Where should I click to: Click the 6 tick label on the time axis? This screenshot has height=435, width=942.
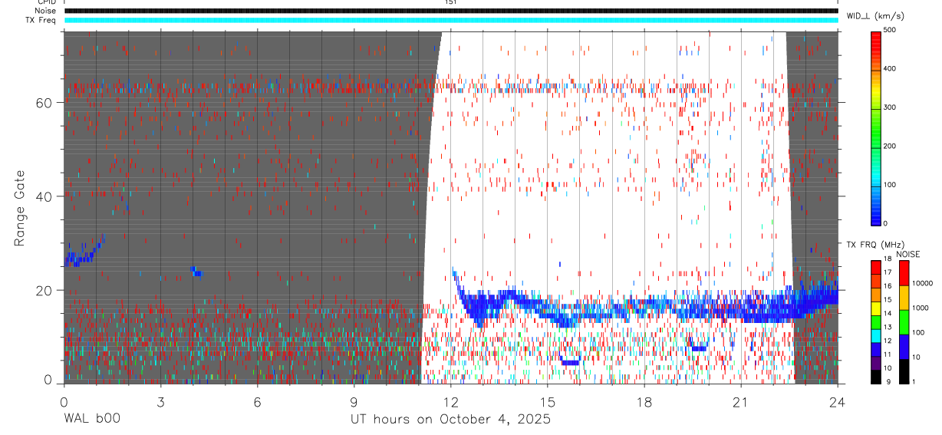click(257, 401)
